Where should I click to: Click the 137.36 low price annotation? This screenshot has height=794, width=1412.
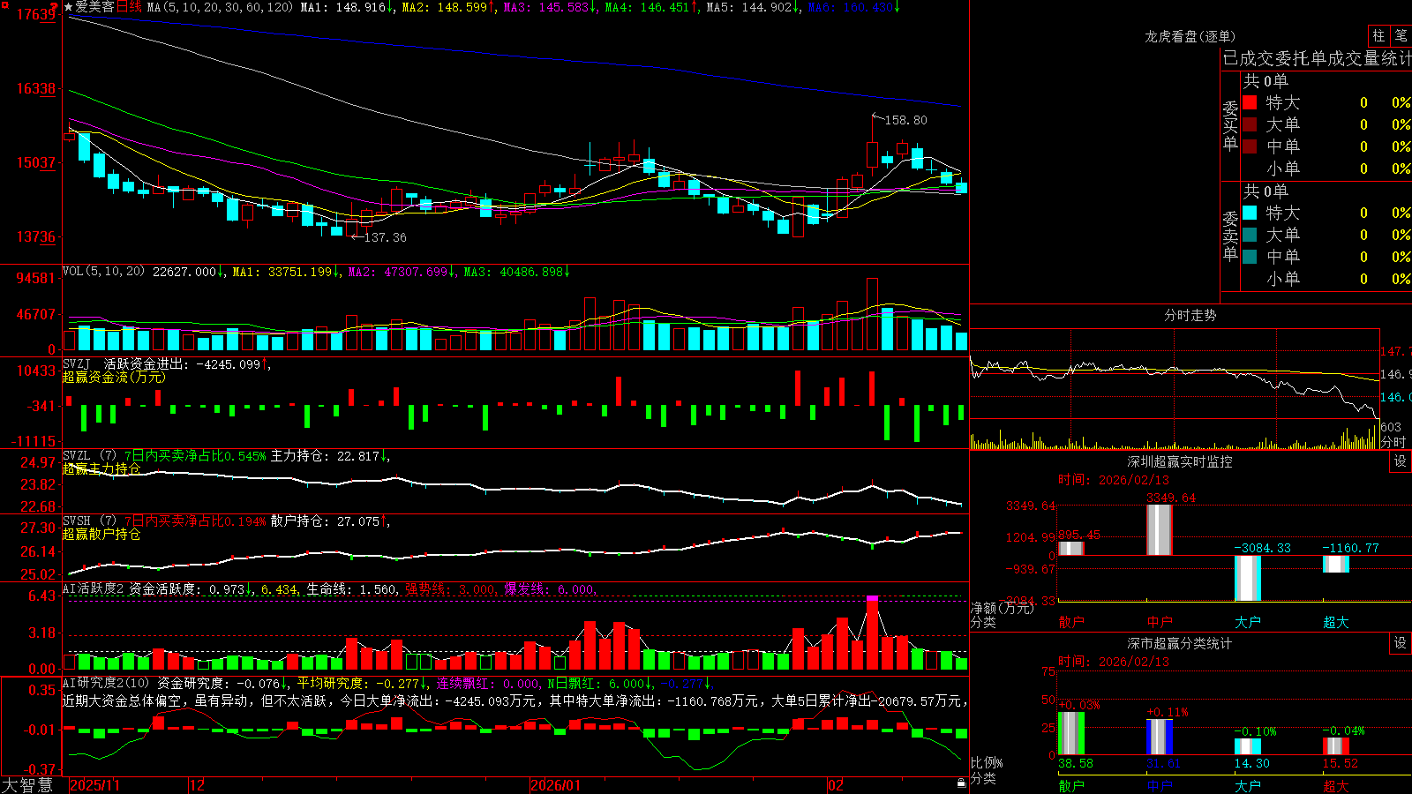385,237
